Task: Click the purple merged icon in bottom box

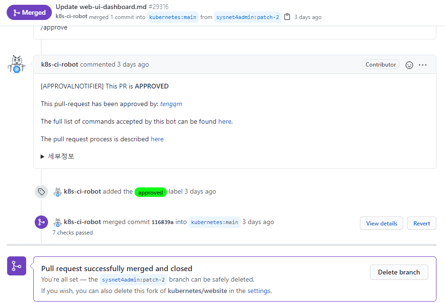Action: 17,266
